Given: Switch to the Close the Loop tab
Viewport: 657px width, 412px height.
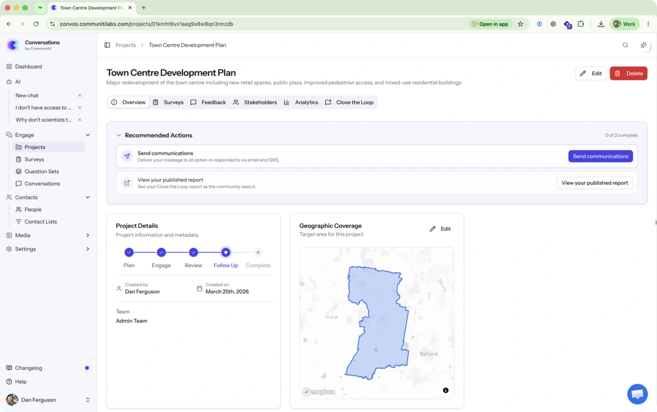Looking at the screenshot, I should 349,102.
